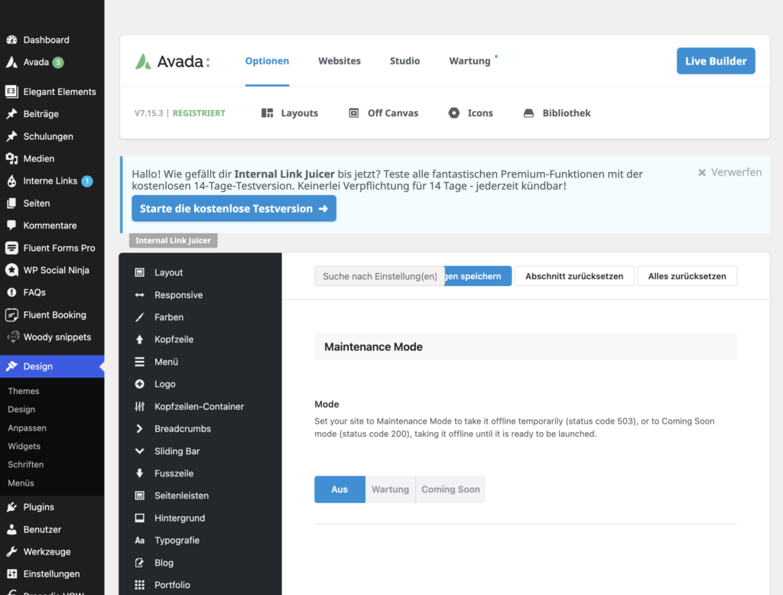Focus the Suche nach Einstellung(en) search field
The width and height of the screenshot is (783, 595).
point(379,276)
